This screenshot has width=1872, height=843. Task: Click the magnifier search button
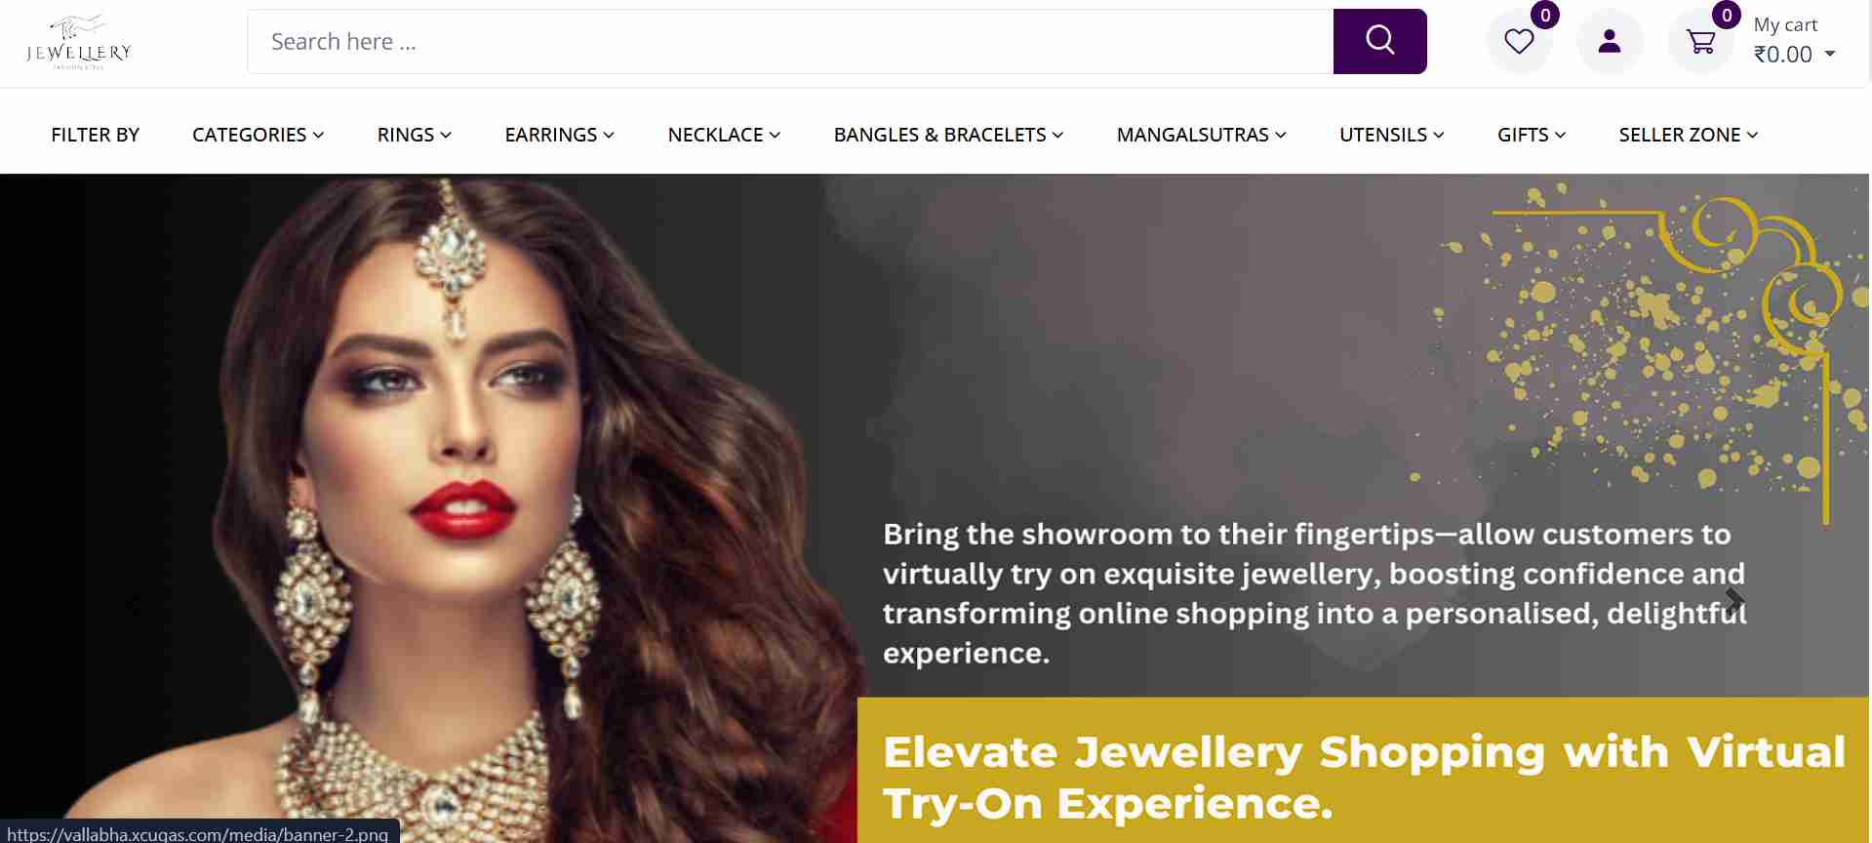pos(1379,41)
